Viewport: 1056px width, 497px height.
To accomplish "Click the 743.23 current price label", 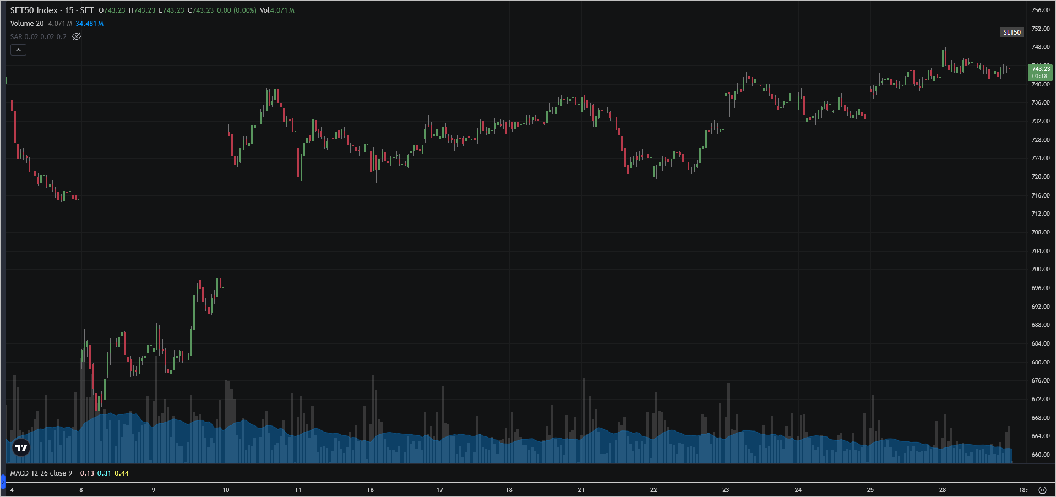I will [x=1040, y=72].
